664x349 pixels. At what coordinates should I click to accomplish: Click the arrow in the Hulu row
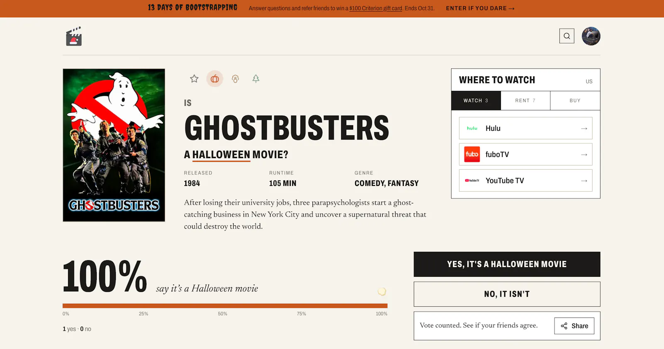click(584, 128)
